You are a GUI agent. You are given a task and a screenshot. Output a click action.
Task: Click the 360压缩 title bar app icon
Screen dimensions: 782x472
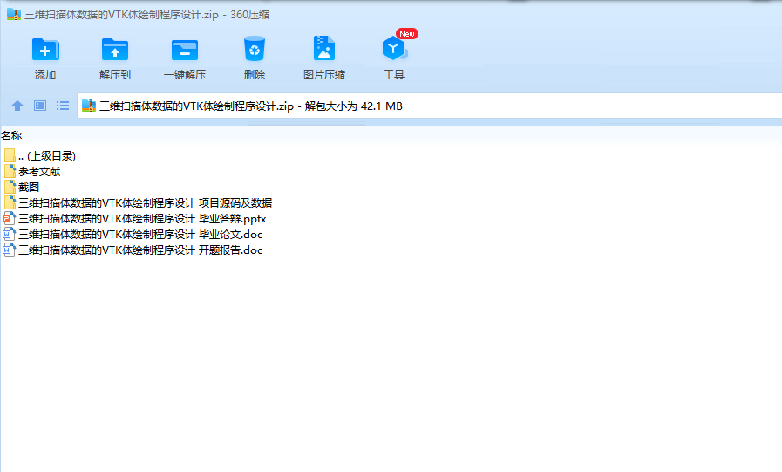click(13, 15)
